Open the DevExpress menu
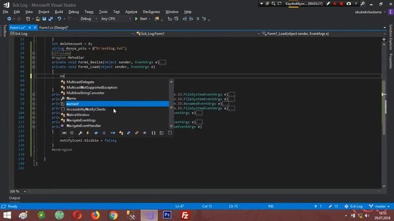The height and width of the screenshot is (221, 394). 151,12
